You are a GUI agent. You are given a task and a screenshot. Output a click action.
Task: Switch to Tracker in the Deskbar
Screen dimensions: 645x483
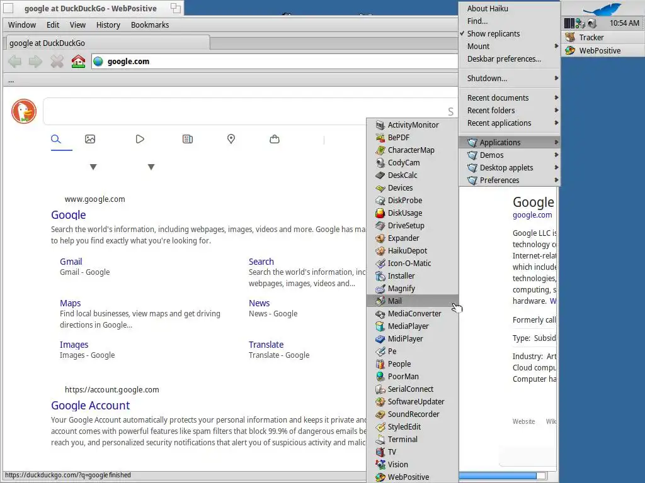tap(602, 37)
